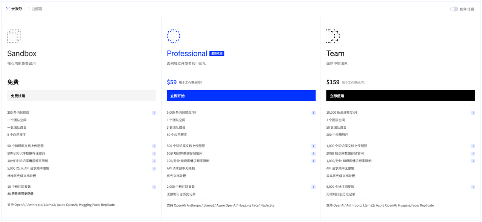This screenshot has height=222, width=482.
Task: Click info icon beside Team 20GB 知识库数据存储空间
Action: click(473, 154)
